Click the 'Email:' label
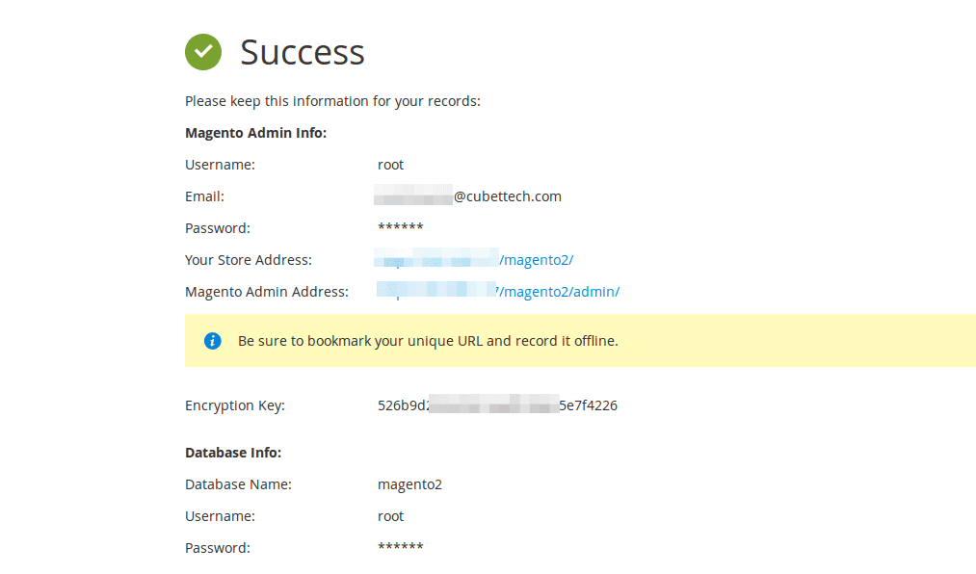 click(204, 196)
